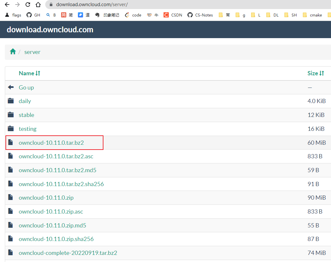
Task: Click the browser address bar URL
Action: [x=92, y=5]
